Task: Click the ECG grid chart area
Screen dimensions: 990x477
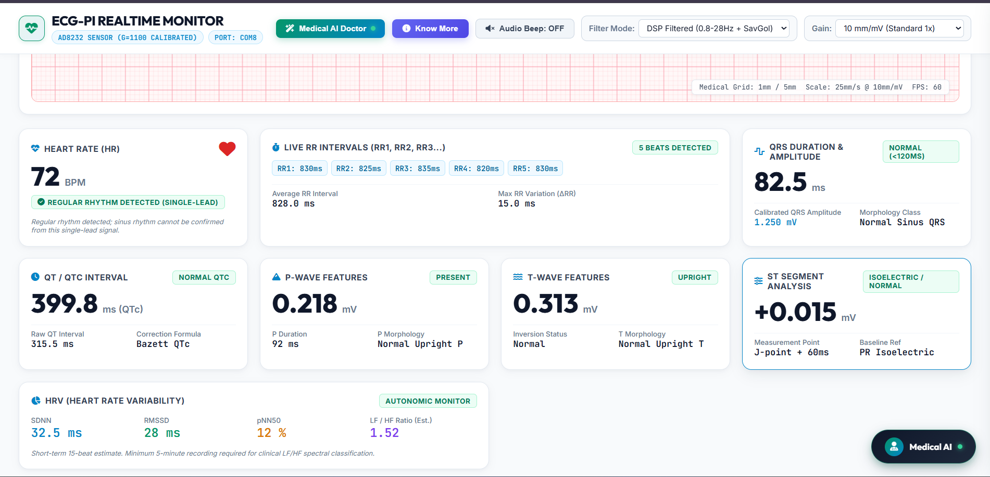Action: pyautogui.click(x=495, y=78)
